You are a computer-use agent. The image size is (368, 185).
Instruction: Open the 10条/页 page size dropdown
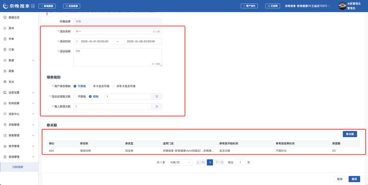[x=180, y=162]
